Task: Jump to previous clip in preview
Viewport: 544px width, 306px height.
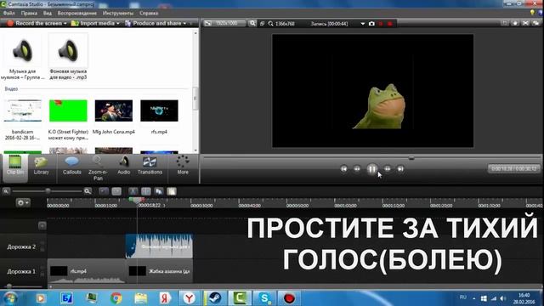Action: coord(343,169)
